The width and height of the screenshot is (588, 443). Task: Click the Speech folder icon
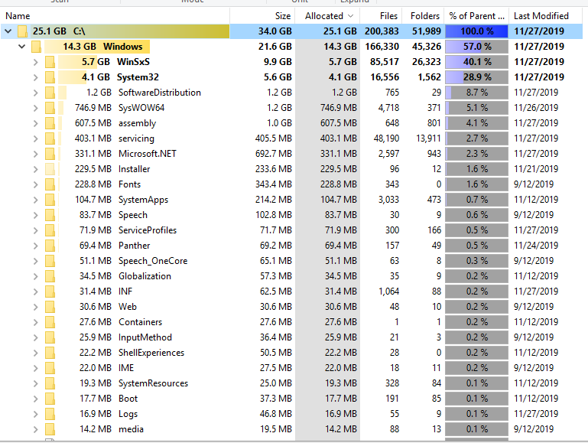coord(50,215)
